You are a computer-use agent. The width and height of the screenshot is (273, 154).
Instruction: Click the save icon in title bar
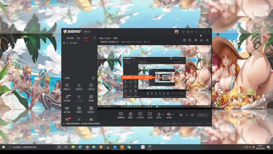coord(188,32)
